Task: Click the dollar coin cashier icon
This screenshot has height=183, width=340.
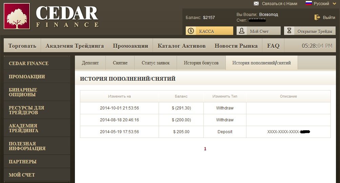Action: [191, 31]
